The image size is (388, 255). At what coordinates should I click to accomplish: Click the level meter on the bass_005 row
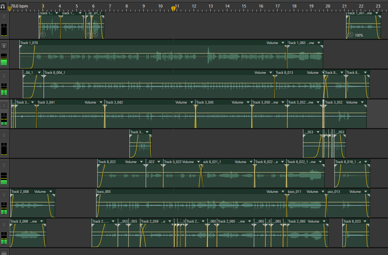(x=4, y=209)
